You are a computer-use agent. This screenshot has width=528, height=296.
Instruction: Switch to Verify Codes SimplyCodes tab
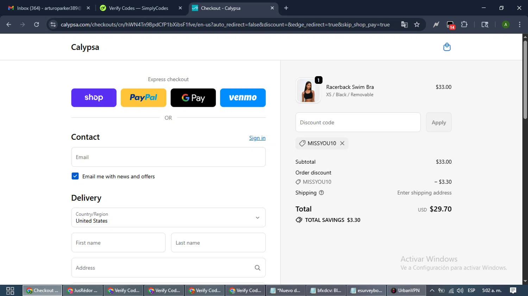pos(140,8)
